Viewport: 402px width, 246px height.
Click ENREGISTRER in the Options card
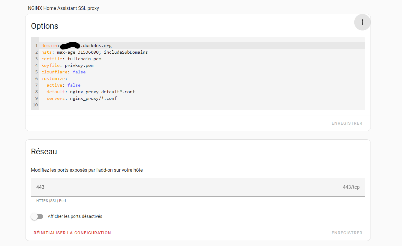[x=347, y=123]
